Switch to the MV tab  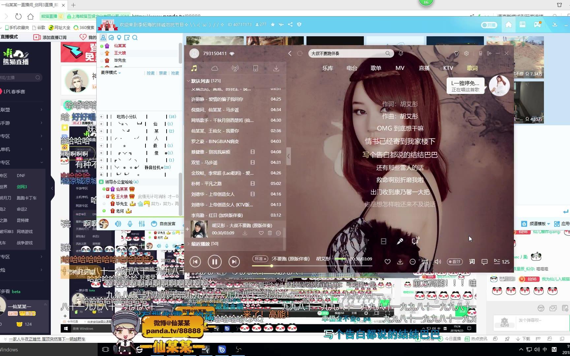click(x=400, y=68)
